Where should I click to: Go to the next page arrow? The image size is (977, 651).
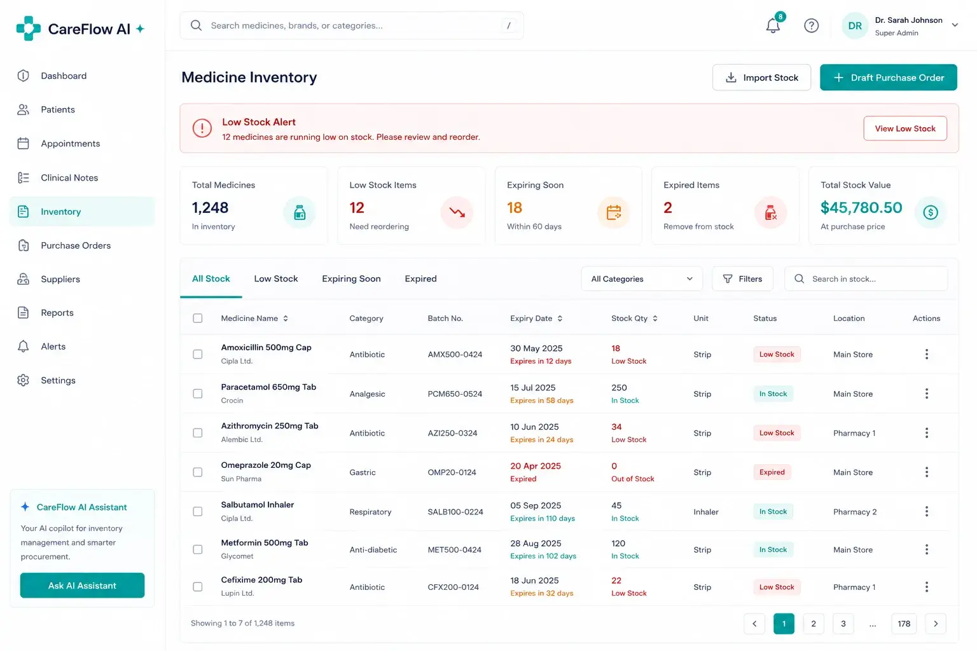pyautogui.click(x=936, y=624)
